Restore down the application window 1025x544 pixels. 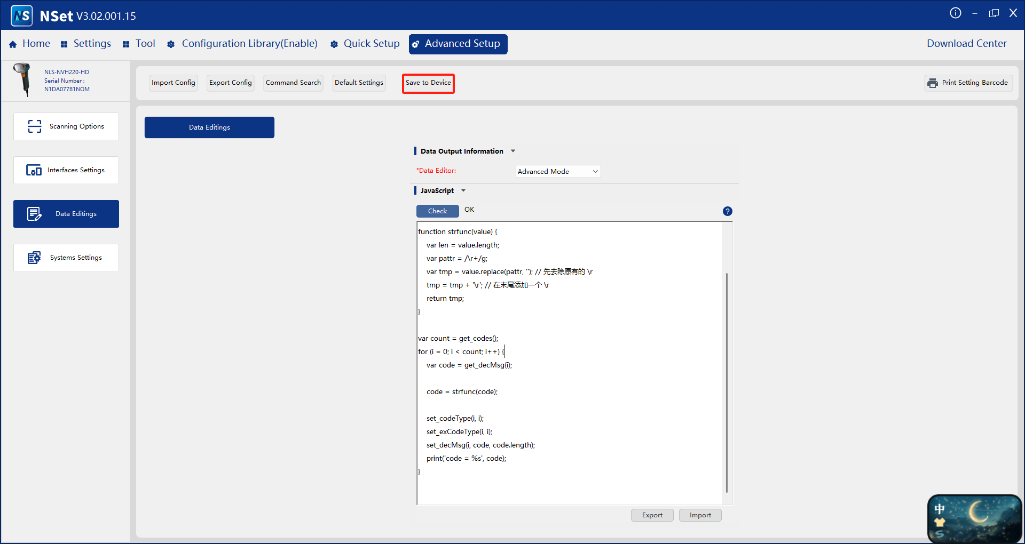(994, 13)
